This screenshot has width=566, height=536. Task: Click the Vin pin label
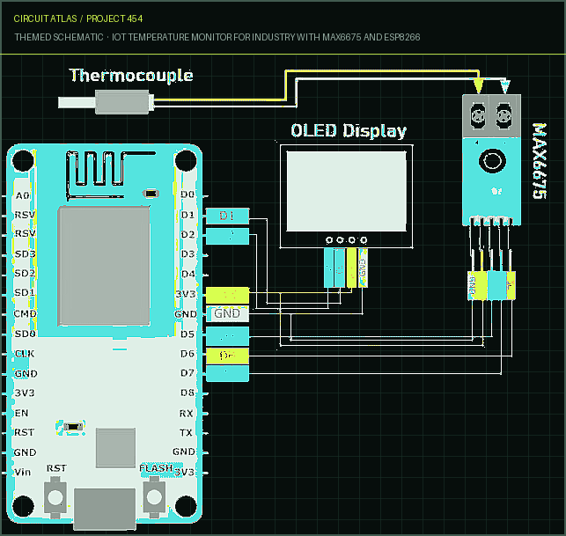[22, 472]
